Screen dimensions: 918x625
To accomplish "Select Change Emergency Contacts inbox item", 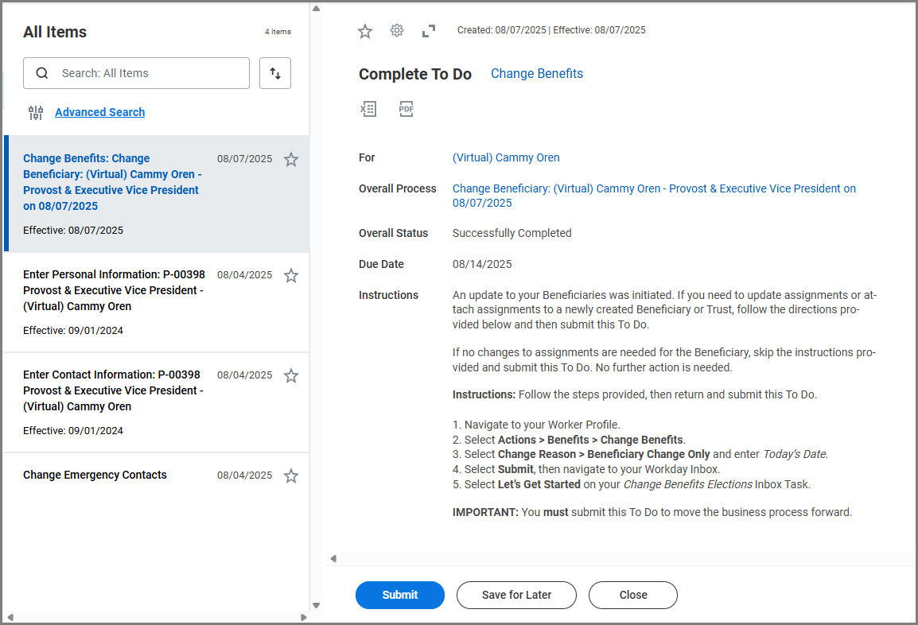I will point(95,476).
